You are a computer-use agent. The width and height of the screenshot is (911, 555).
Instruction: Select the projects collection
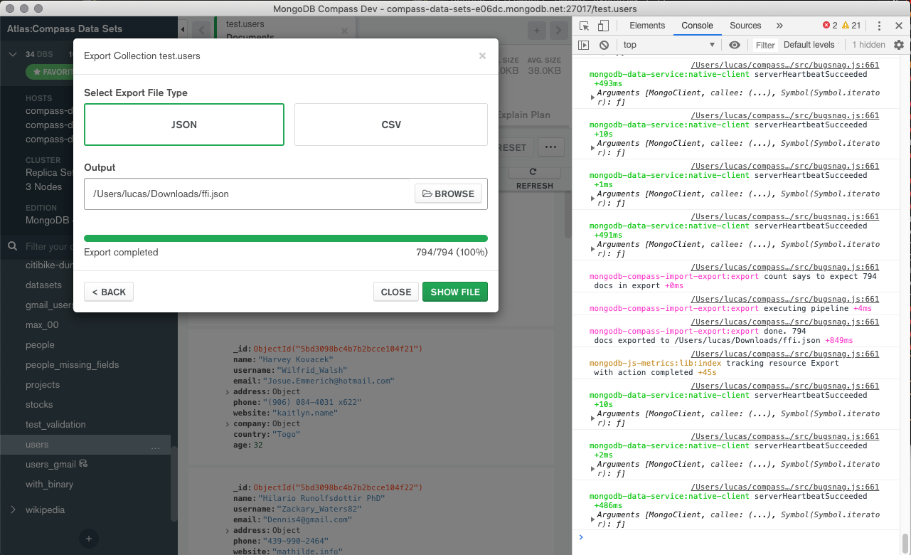43,385
